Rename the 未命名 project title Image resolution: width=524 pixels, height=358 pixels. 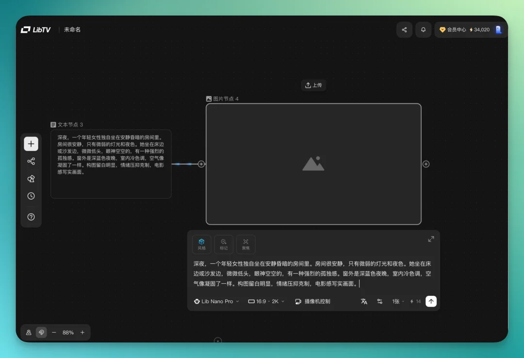tap(72, 30)
